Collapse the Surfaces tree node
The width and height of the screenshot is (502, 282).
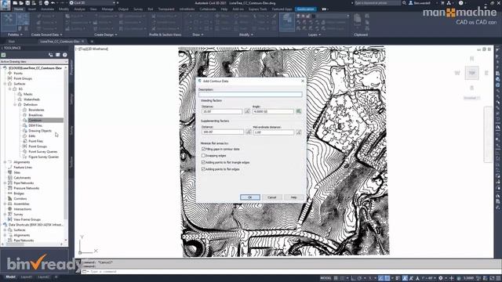(x=5, y=84)
